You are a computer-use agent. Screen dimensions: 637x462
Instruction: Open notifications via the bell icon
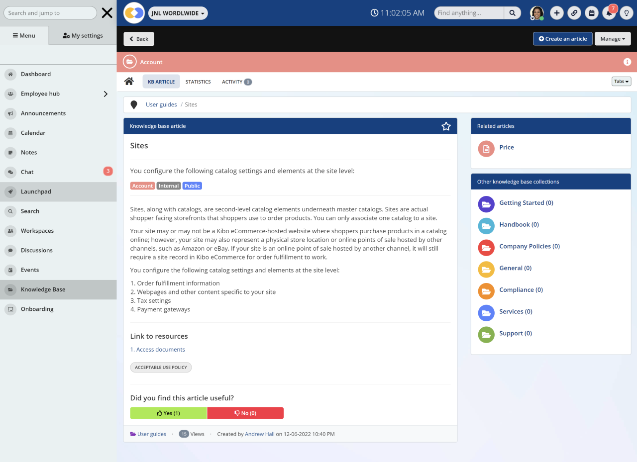coord(609,12)
